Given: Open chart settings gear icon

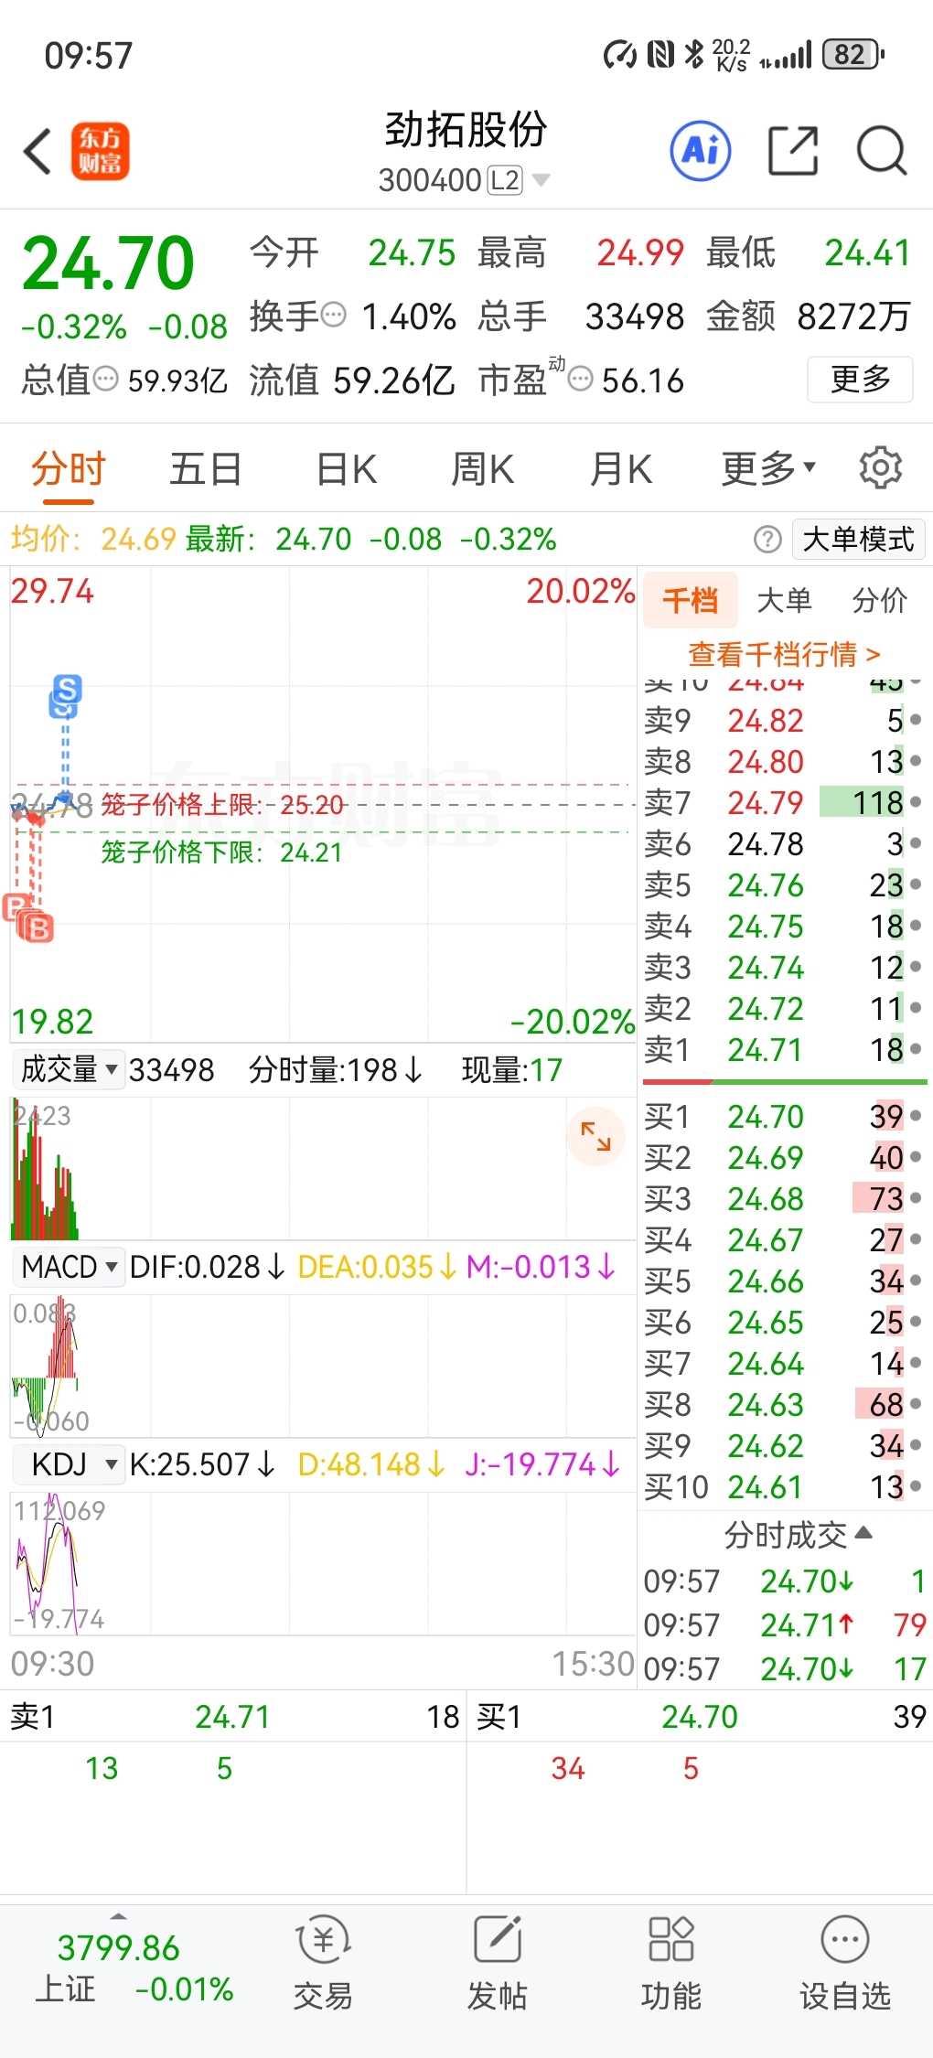Looking at the screenshot, I should point(881,468).
